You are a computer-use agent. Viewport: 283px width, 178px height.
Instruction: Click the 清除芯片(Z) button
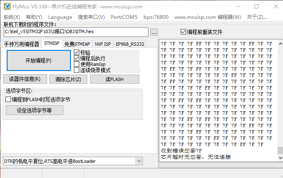[x=68, y=79]
